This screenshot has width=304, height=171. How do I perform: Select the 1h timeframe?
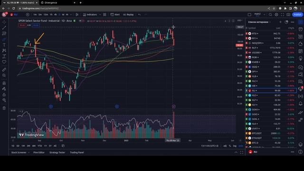click(51, 15)
